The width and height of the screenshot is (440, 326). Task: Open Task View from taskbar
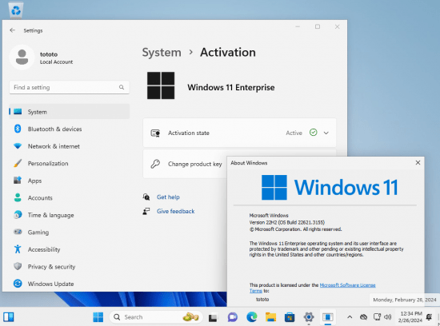[x=213, y=317]
